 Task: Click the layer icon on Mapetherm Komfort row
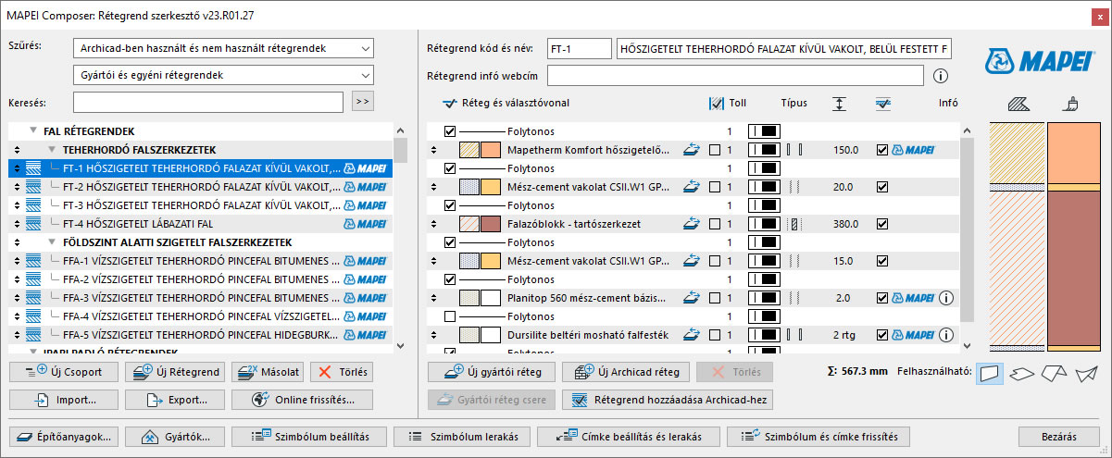pos(690,150)
